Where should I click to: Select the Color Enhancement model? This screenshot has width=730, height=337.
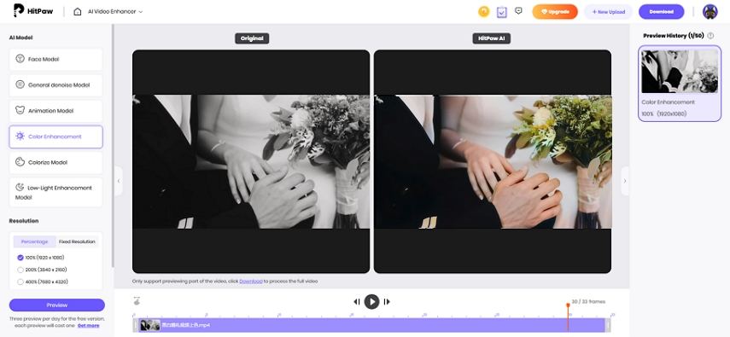pyautogui.click(x=55, y=137)
